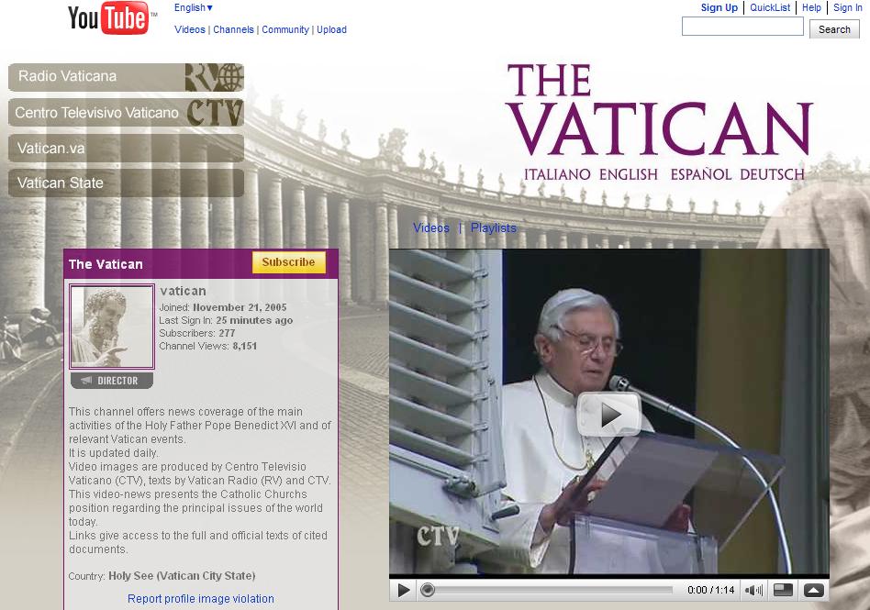Click the video progress slider handle
The width and height of the screenshot is (870, 610).
click(428, 590)
